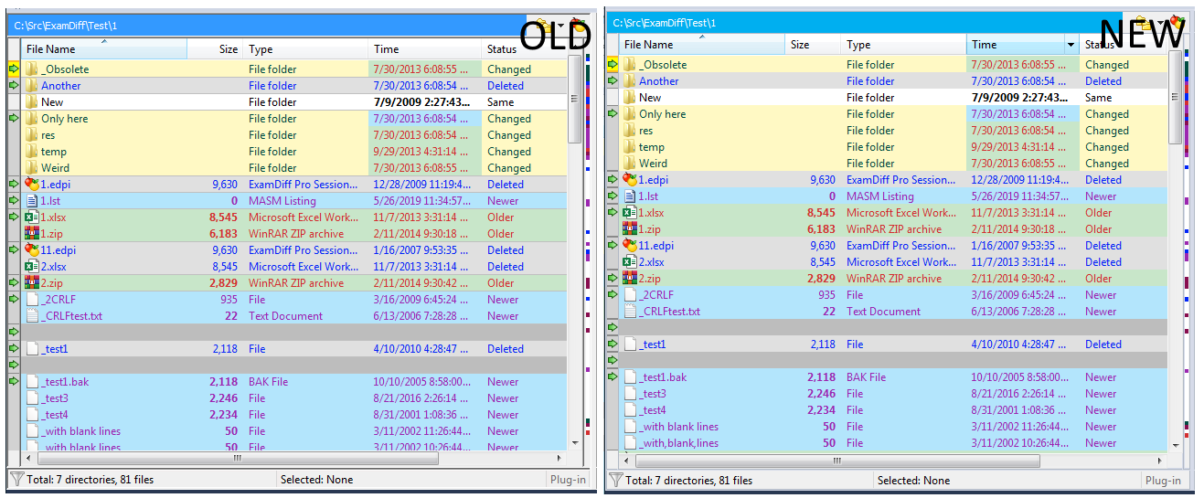Image resolution: width=1204 pixels, height=498 pixels.
Task: Click the green arrow beside 2.zip in NEW panel
Action: (x=613, y=278)
